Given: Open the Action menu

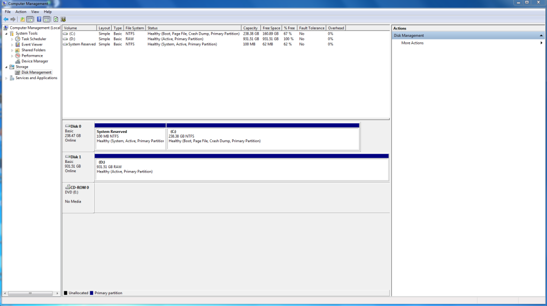Looking at the screenshot, I should click(21, 11).
